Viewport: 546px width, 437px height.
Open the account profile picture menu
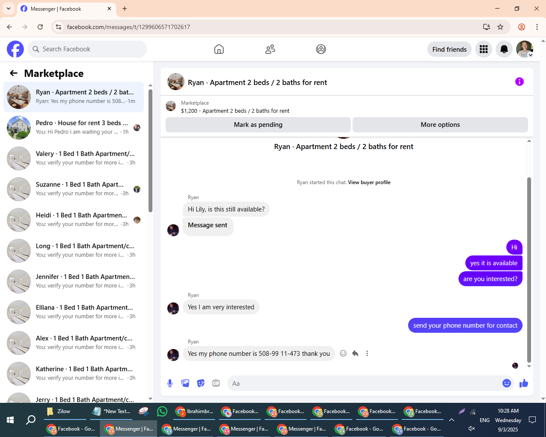(525, 49)
